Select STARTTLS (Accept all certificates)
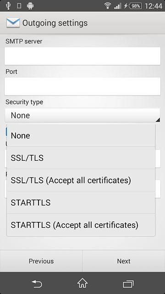 click(81, 225)
